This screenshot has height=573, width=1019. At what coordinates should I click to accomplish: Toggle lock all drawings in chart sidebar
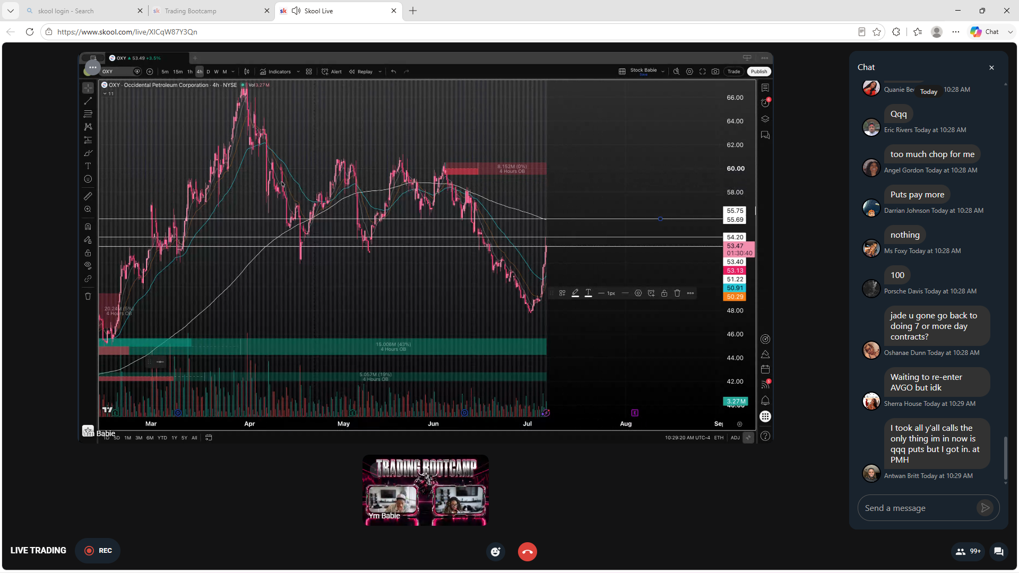click(x=88, y=253)
